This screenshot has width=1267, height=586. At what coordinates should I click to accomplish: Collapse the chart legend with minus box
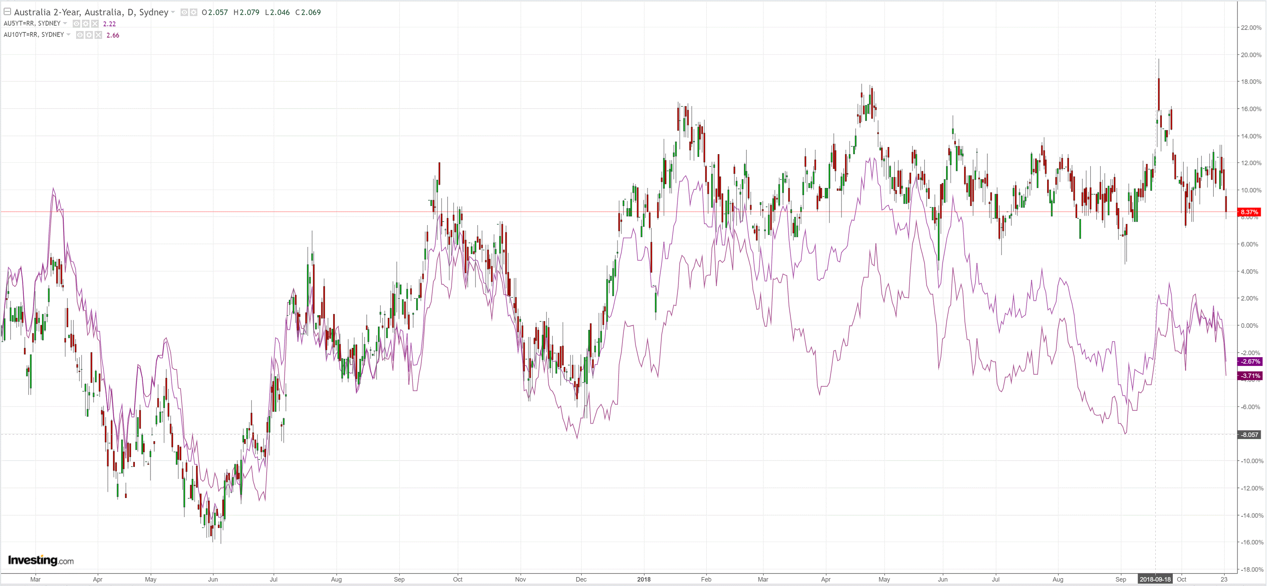pos(8,11)
